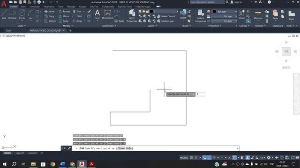Screen dimensions: 300x168
Task: Click MODEL space button in status bar
Action: click(x=184, y=158)
